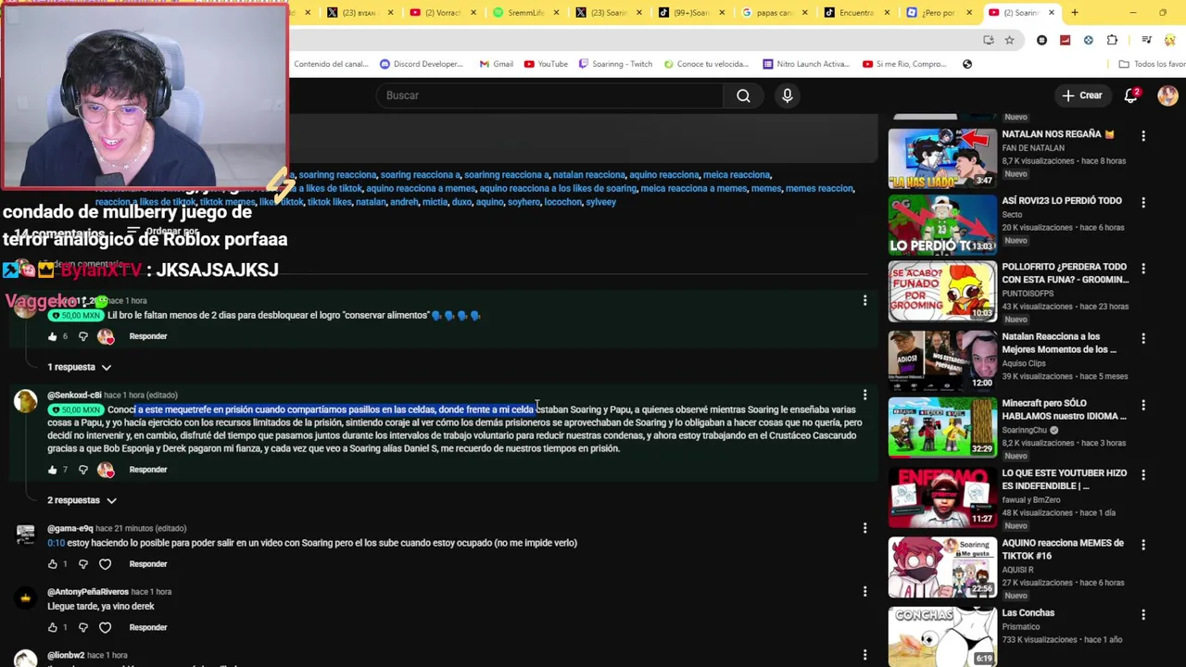The image size is (1186, 667).
Task: Activate voice search microphone
Action: click(787, 95)
